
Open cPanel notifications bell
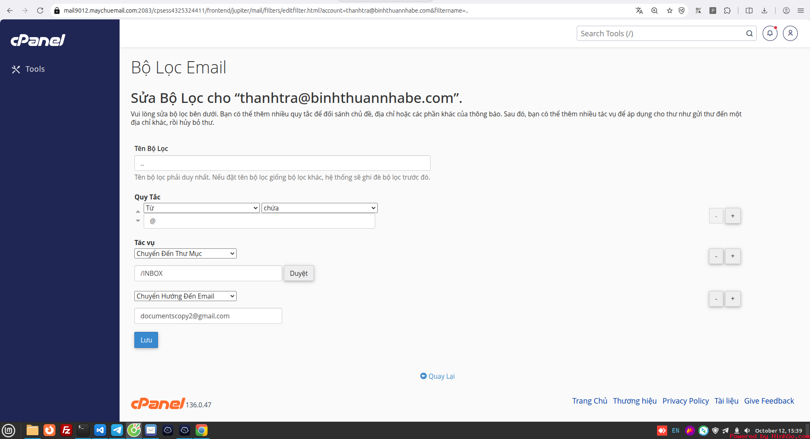click(x=770, y=33)
